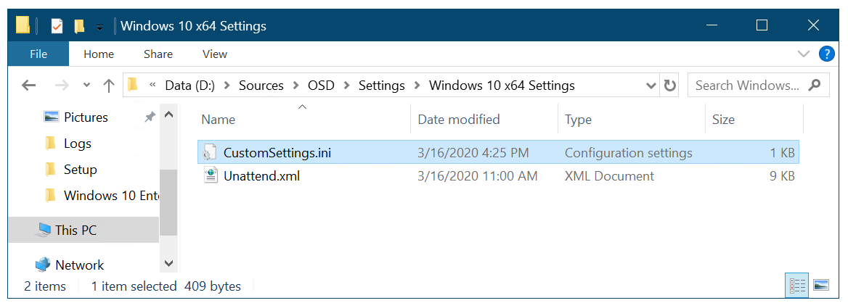
Task: Click the Properties icon in quick access toolbar
Action: click(x=57, y=26)
